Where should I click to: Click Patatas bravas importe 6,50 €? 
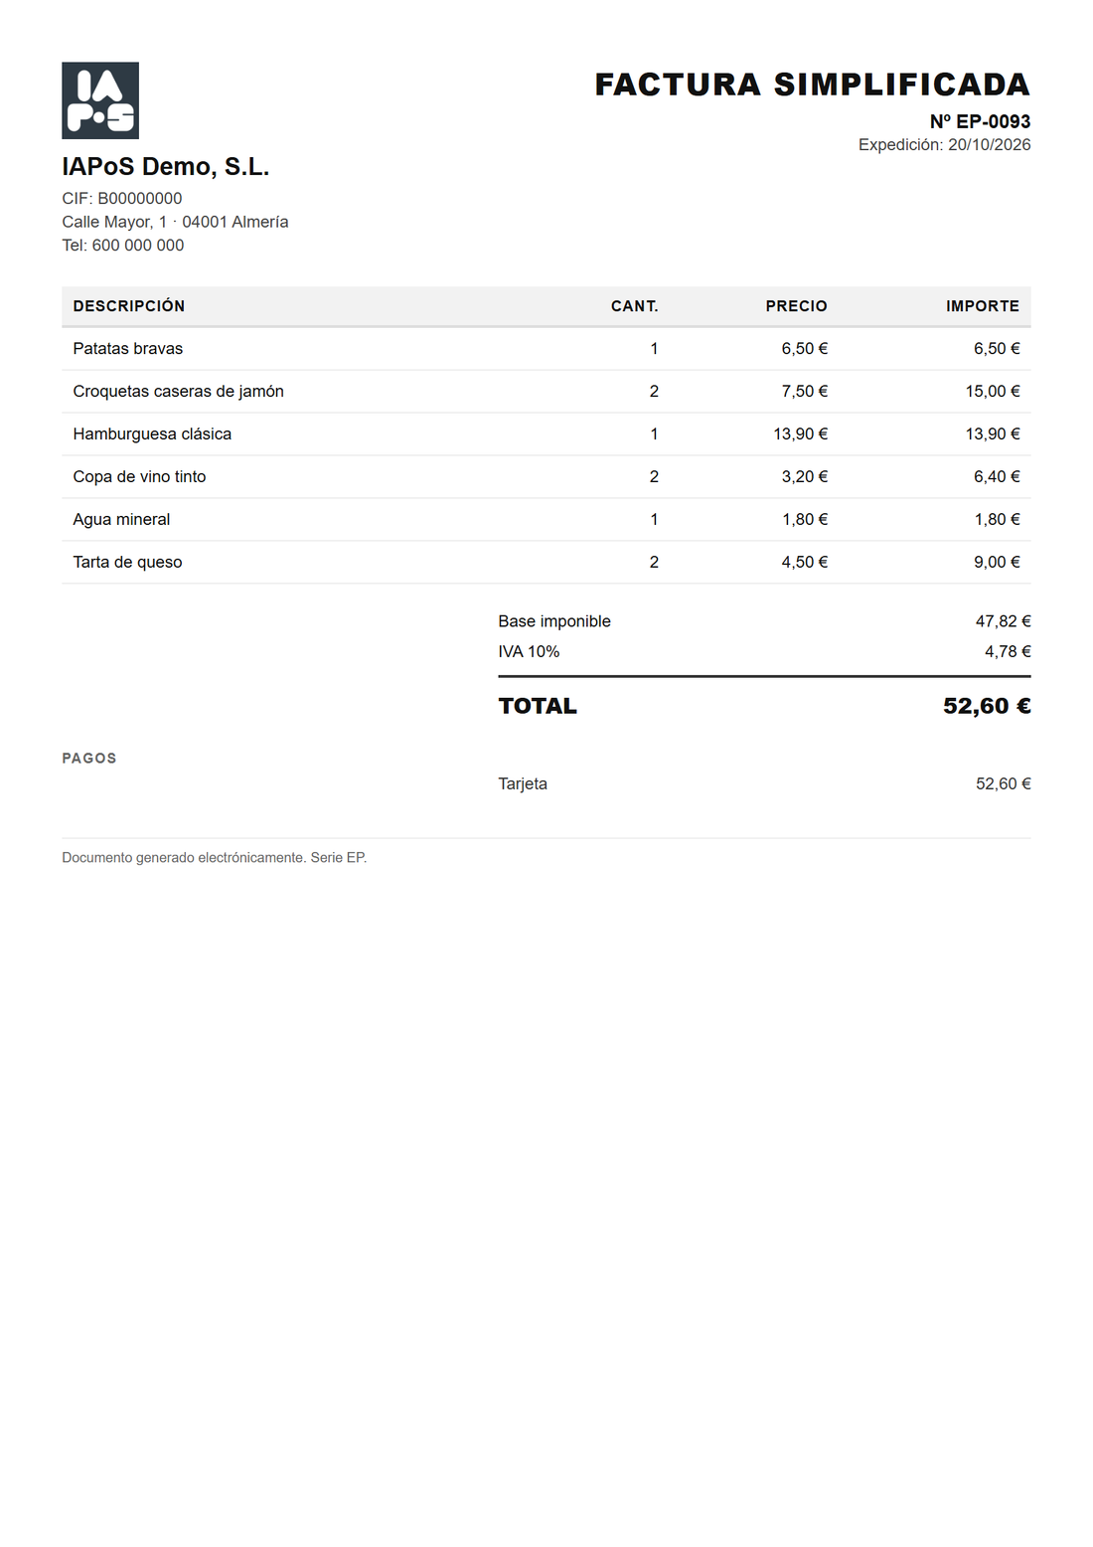tap(997, 349)
